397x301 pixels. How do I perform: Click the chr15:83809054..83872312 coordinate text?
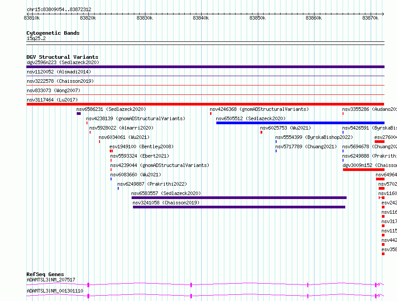point(59,9)
